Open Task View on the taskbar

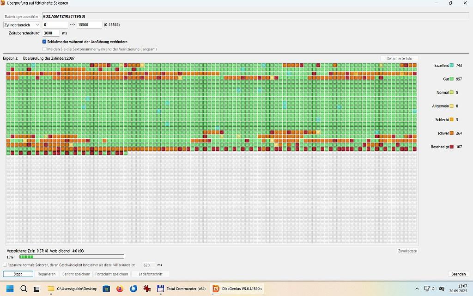36,289
